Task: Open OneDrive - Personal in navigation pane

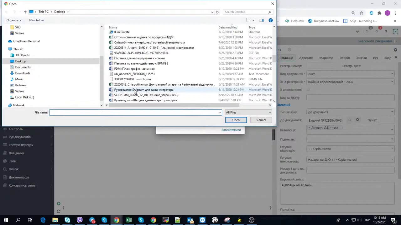Action: pyautogui.click(x=26, y=41)
